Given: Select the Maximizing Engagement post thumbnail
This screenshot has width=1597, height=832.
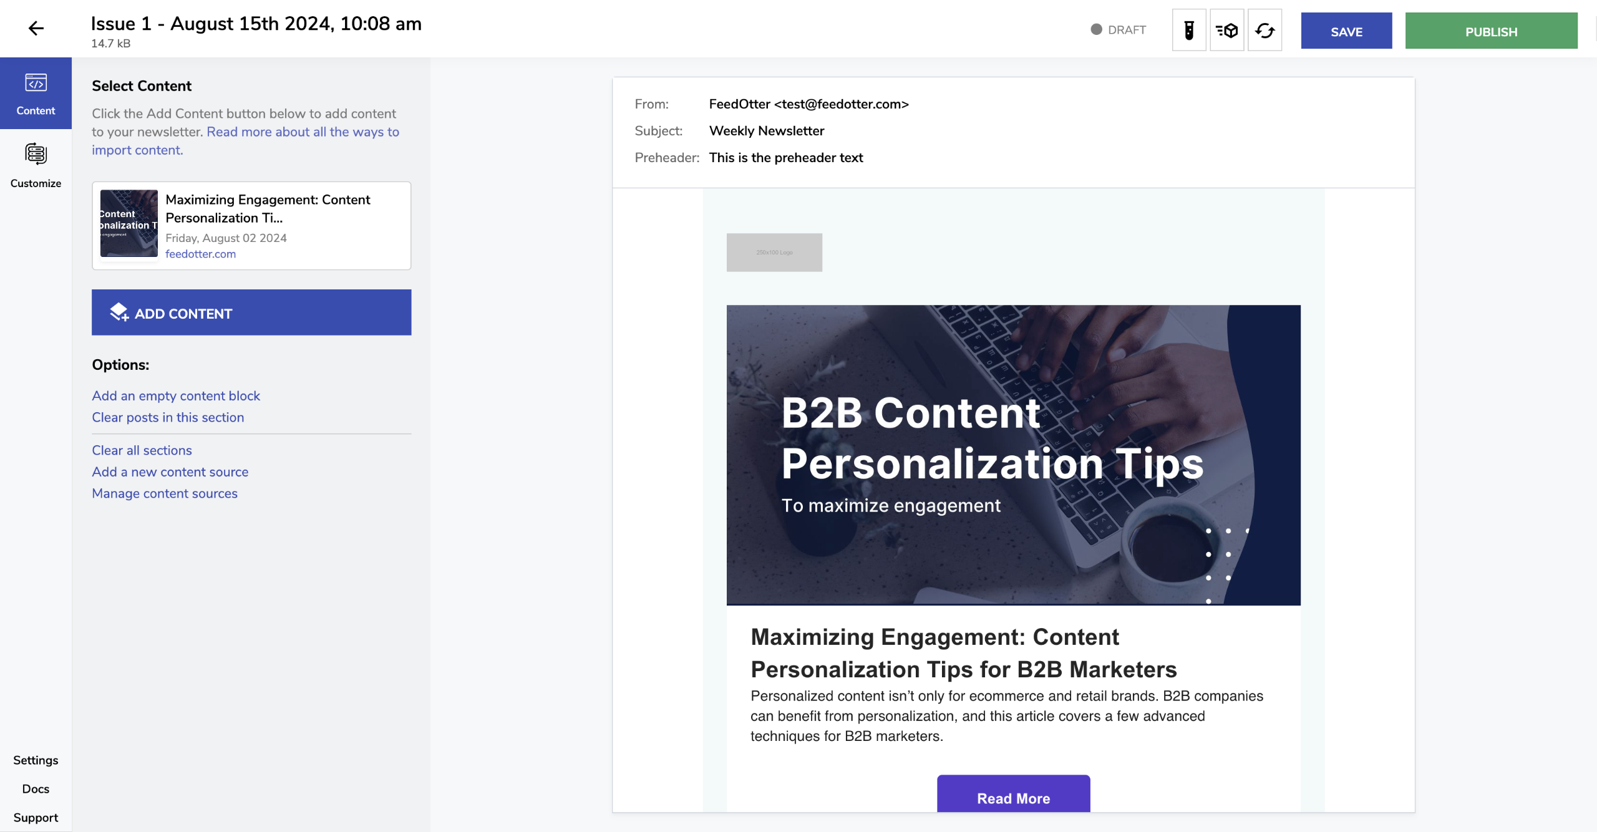Looking at the screenshot, I should pyautogui.click(x=129, y=223).
